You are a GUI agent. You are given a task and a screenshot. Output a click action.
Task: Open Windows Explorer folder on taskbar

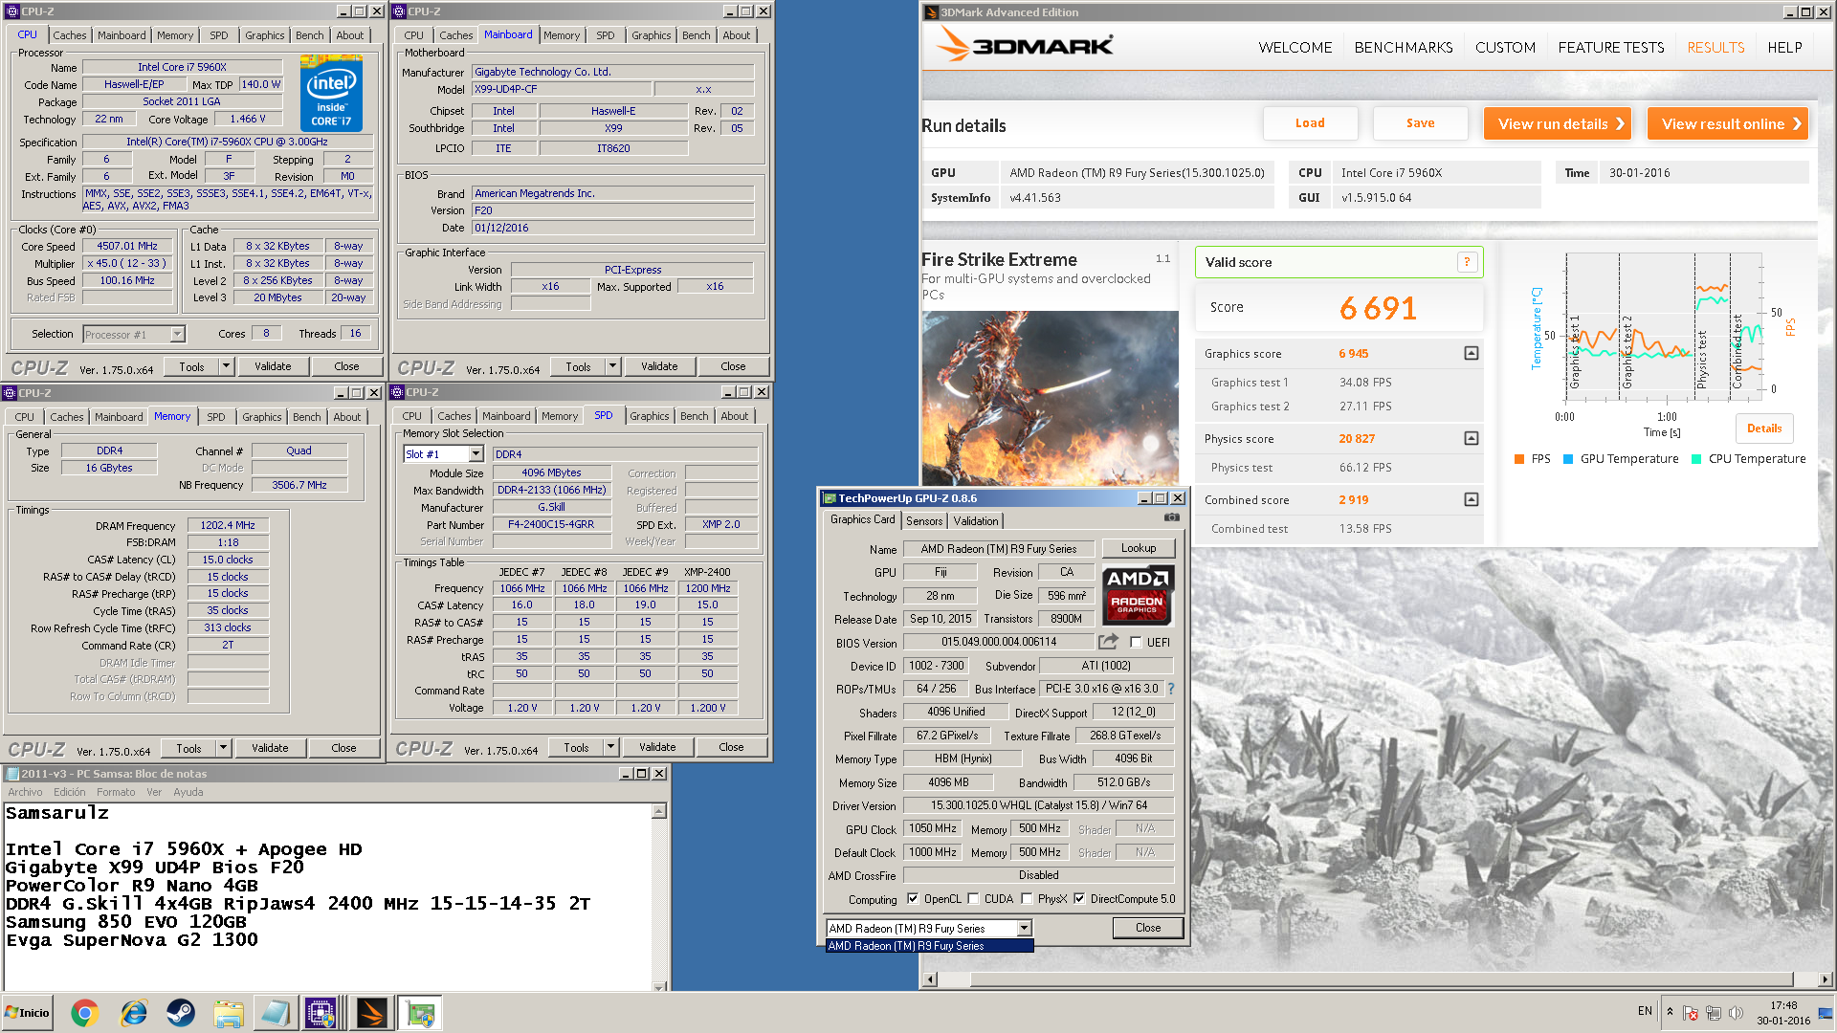[229, 1013]
